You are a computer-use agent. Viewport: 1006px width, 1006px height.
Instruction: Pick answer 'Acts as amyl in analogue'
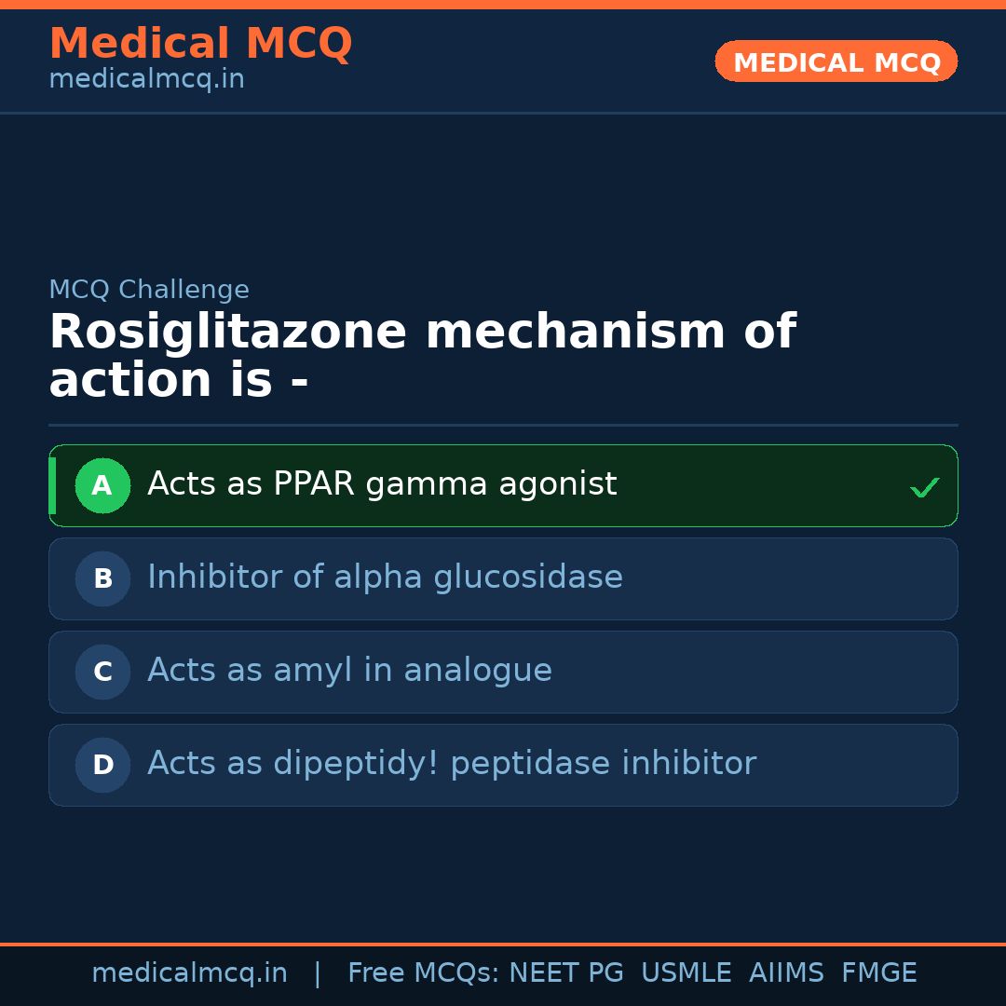[x=349, y=671]
